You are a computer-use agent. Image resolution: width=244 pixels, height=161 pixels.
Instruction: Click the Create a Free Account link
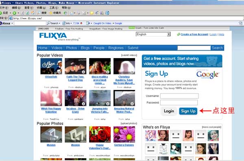[x=194, y=35]
